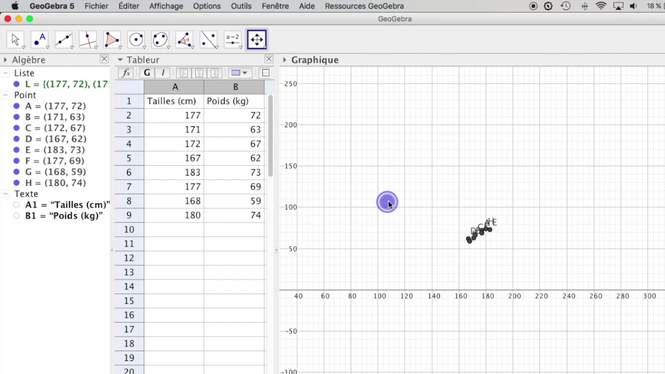This screenshot has height=374, width=665.
Task: Select the Move Graphics View tool
Action: pos(257,39)
